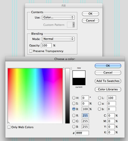Click Add To Swatches button
This screenshot has width=128, height=141.
pyautogui.click(x=108, y=81)
